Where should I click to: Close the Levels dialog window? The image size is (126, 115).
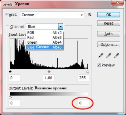117,3
